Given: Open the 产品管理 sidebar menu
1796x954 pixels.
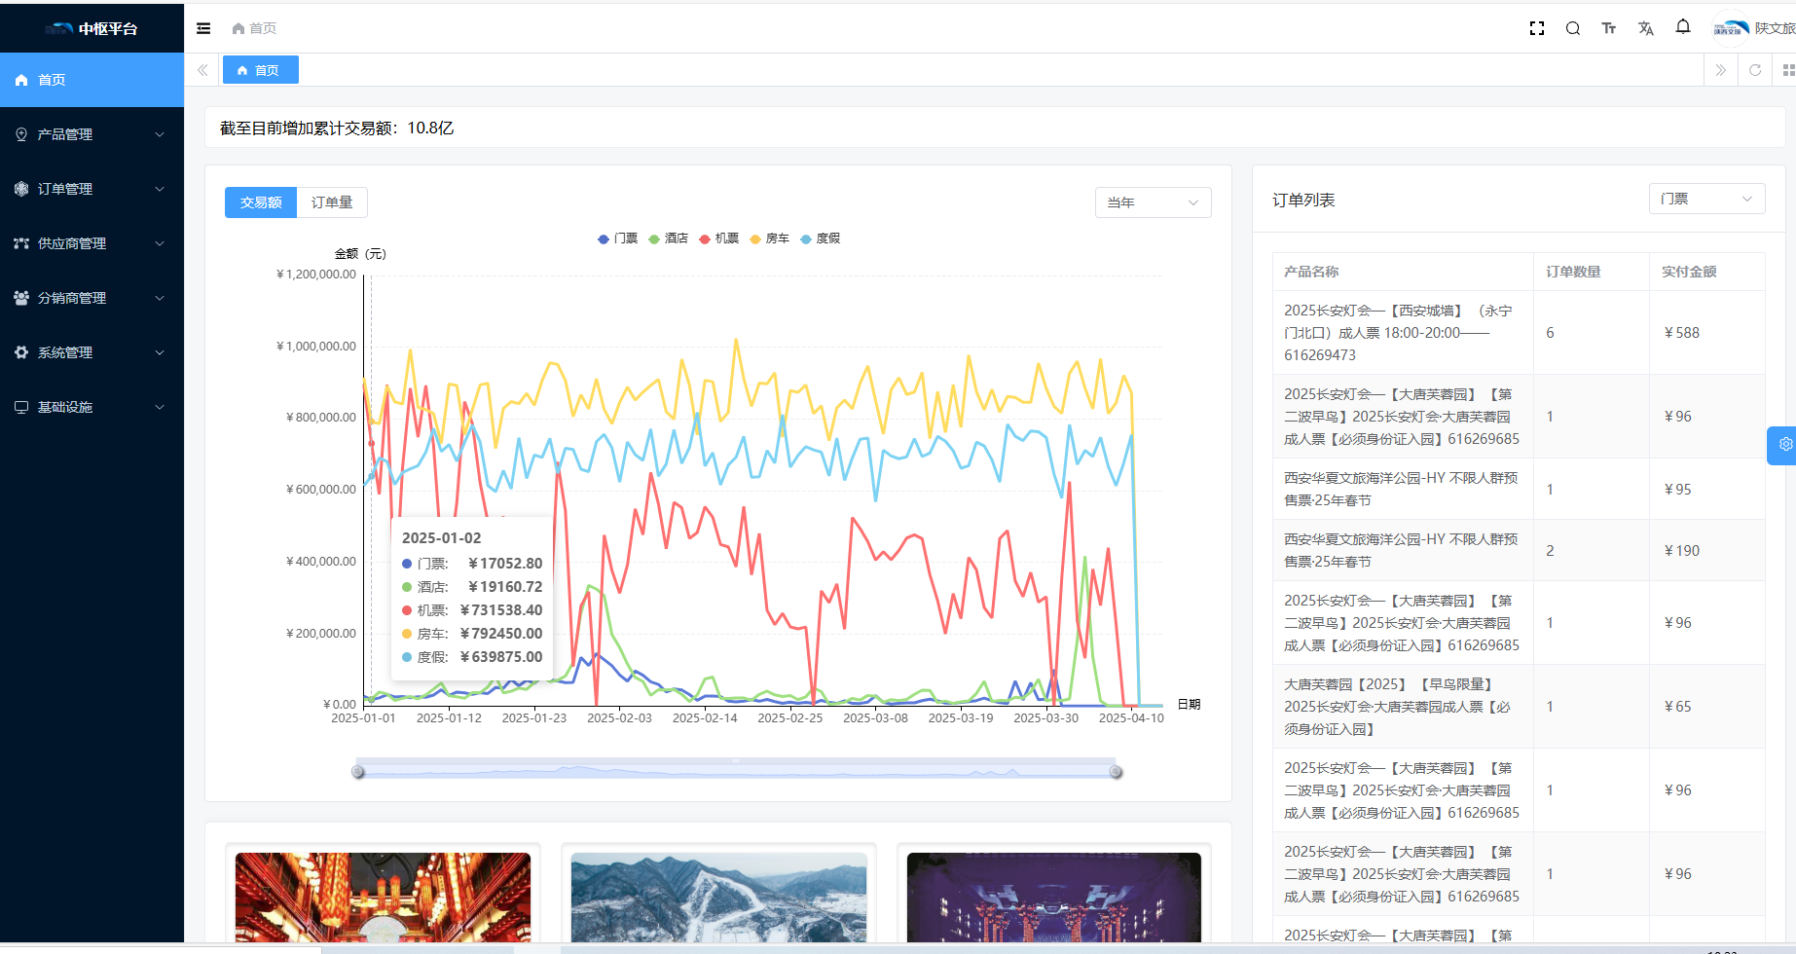Looking at the screenshot, I should (x=92, y=134).
